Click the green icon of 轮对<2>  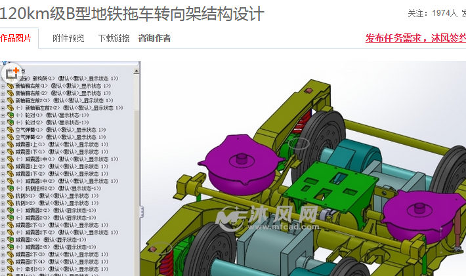11,123
